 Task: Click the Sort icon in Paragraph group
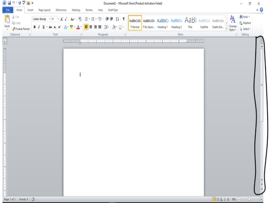click(x=117, y=19)
